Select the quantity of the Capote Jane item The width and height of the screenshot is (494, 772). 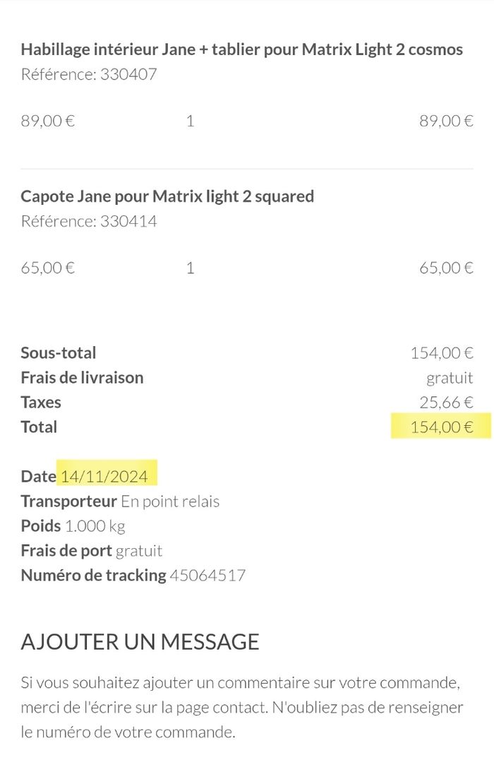pos(190,268)
